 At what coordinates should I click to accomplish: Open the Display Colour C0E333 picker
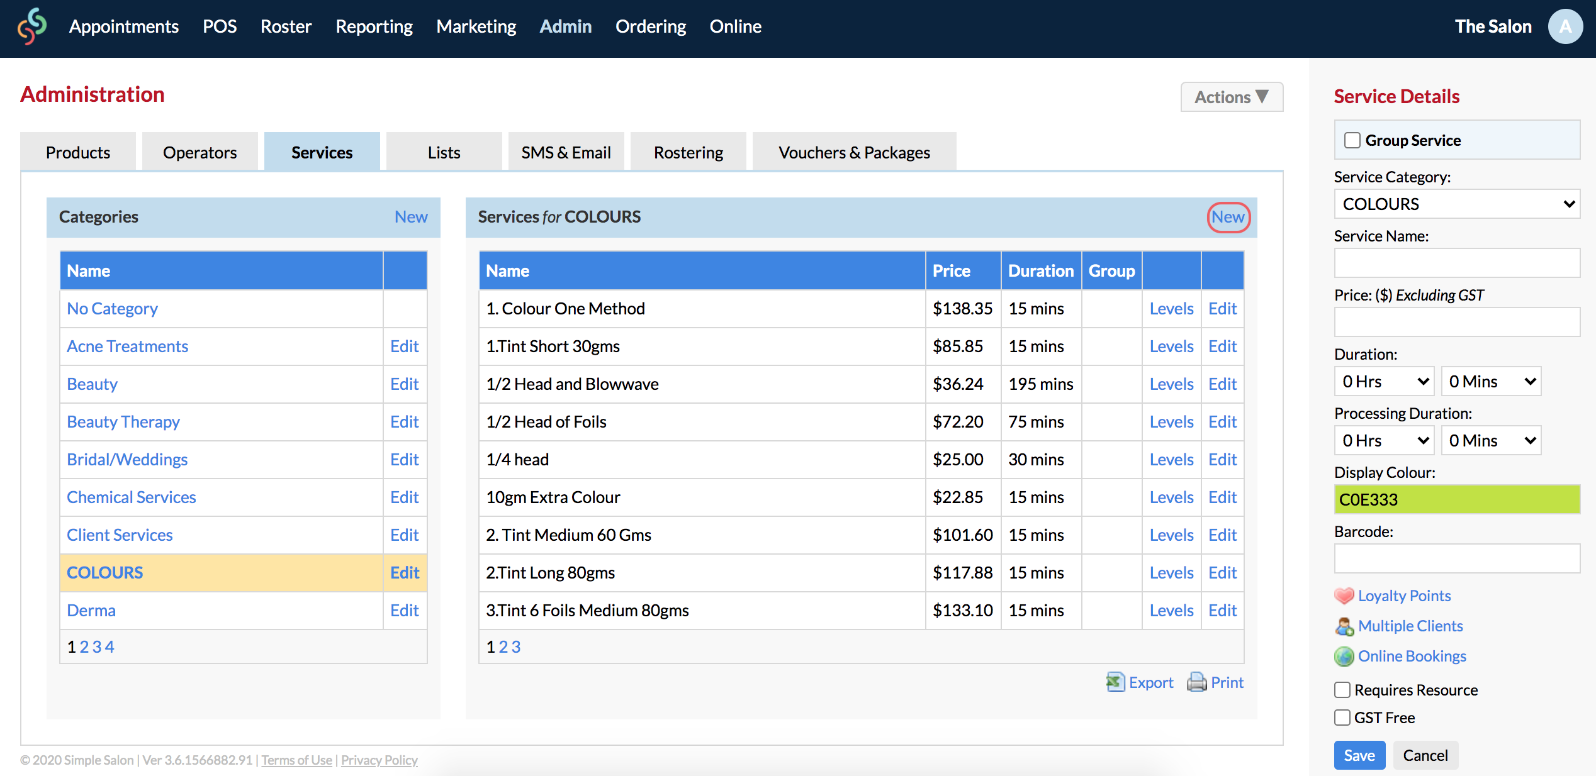click(x=1457, y=499)
